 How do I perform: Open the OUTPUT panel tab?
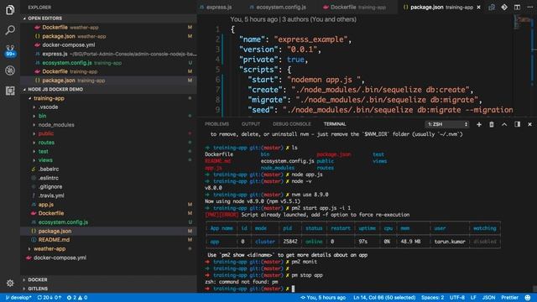pyautogui.click(x=251, y=124)
